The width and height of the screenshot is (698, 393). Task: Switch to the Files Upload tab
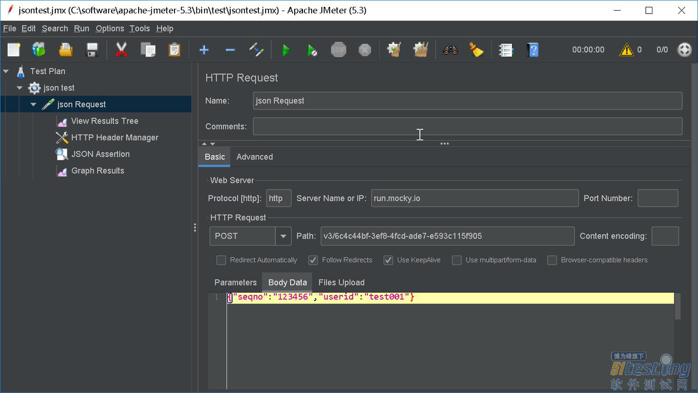pyautogui.click(x=341, y=283)
